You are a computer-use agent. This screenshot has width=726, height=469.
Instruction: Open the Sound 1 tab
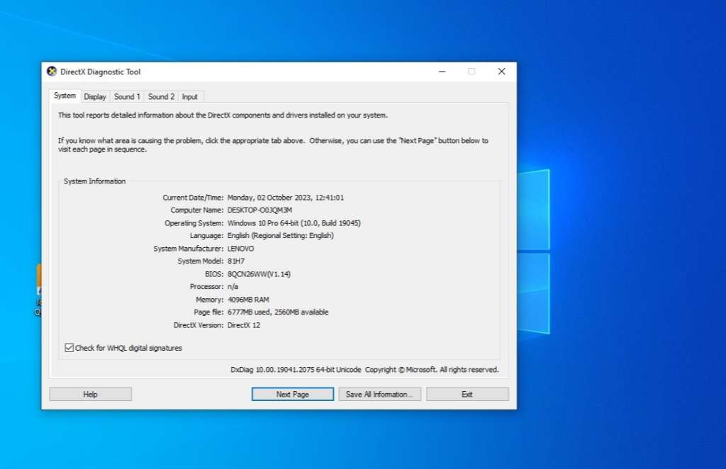coord(127,96)
